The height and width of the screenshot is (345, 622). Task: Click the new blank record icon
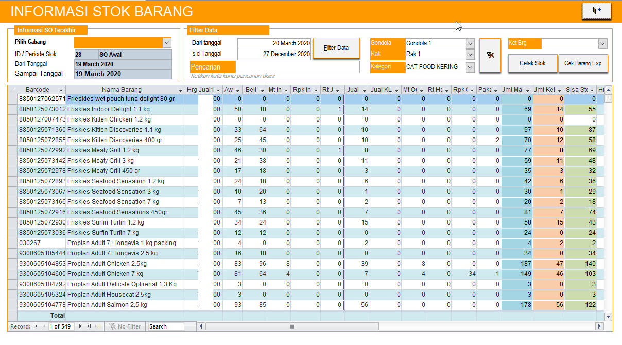[x=98, y=326]
